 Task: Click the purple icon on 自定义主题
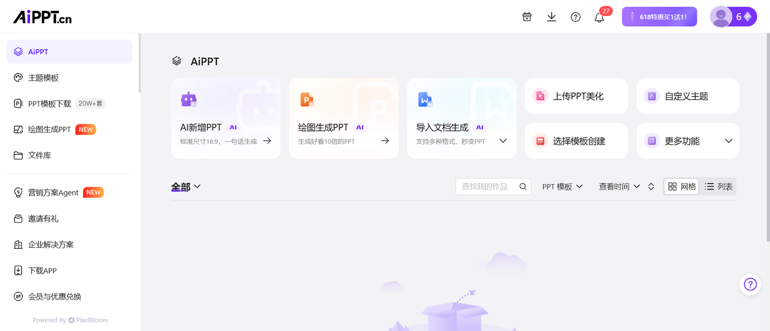652,96
